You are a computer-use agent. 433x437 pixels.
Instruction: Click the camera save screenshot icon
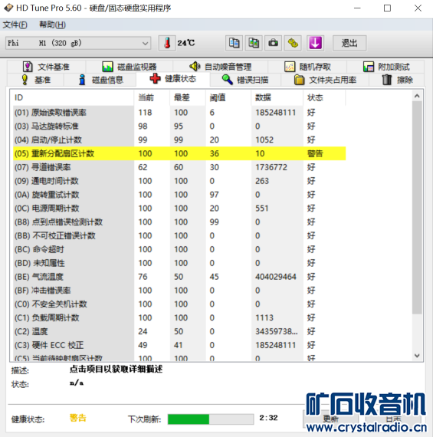pos(273,43)
